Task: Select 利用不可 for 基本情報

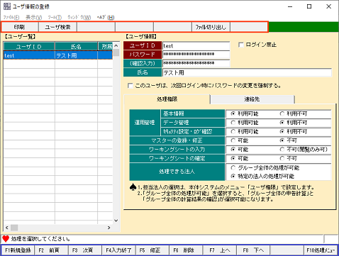Action: point(282,113)
